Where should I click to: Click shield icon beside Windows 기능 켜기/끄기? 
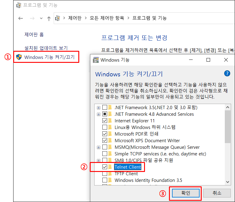click(x=19, y=57)
